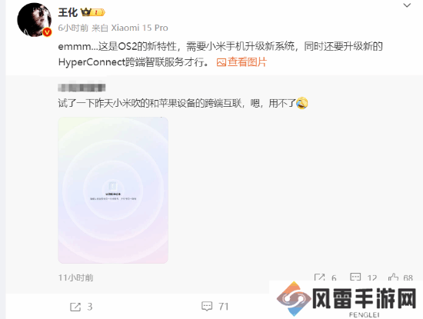Open the quoted post's screenshot thumbnail
Screen dimensions: 423x319
(113, 190)
